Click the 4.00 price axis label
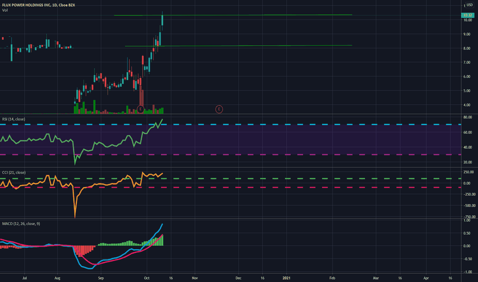Image resolution: width=478 pixels, height=282 pixels. tap(467, 105)
